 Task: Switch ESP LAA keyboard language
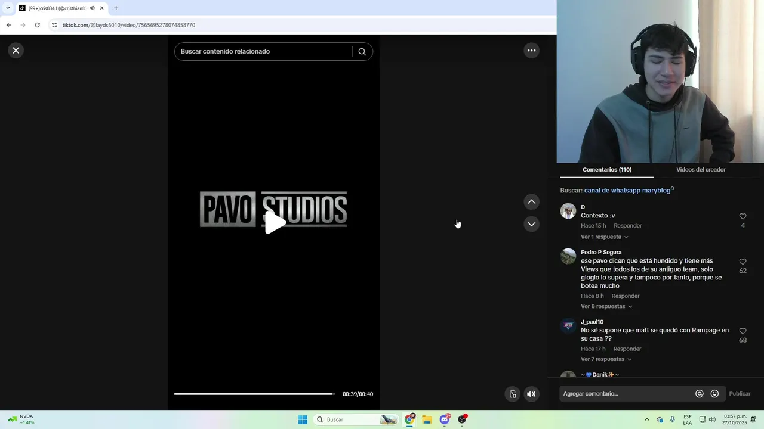pyautogui.click(x=688, y=419)
